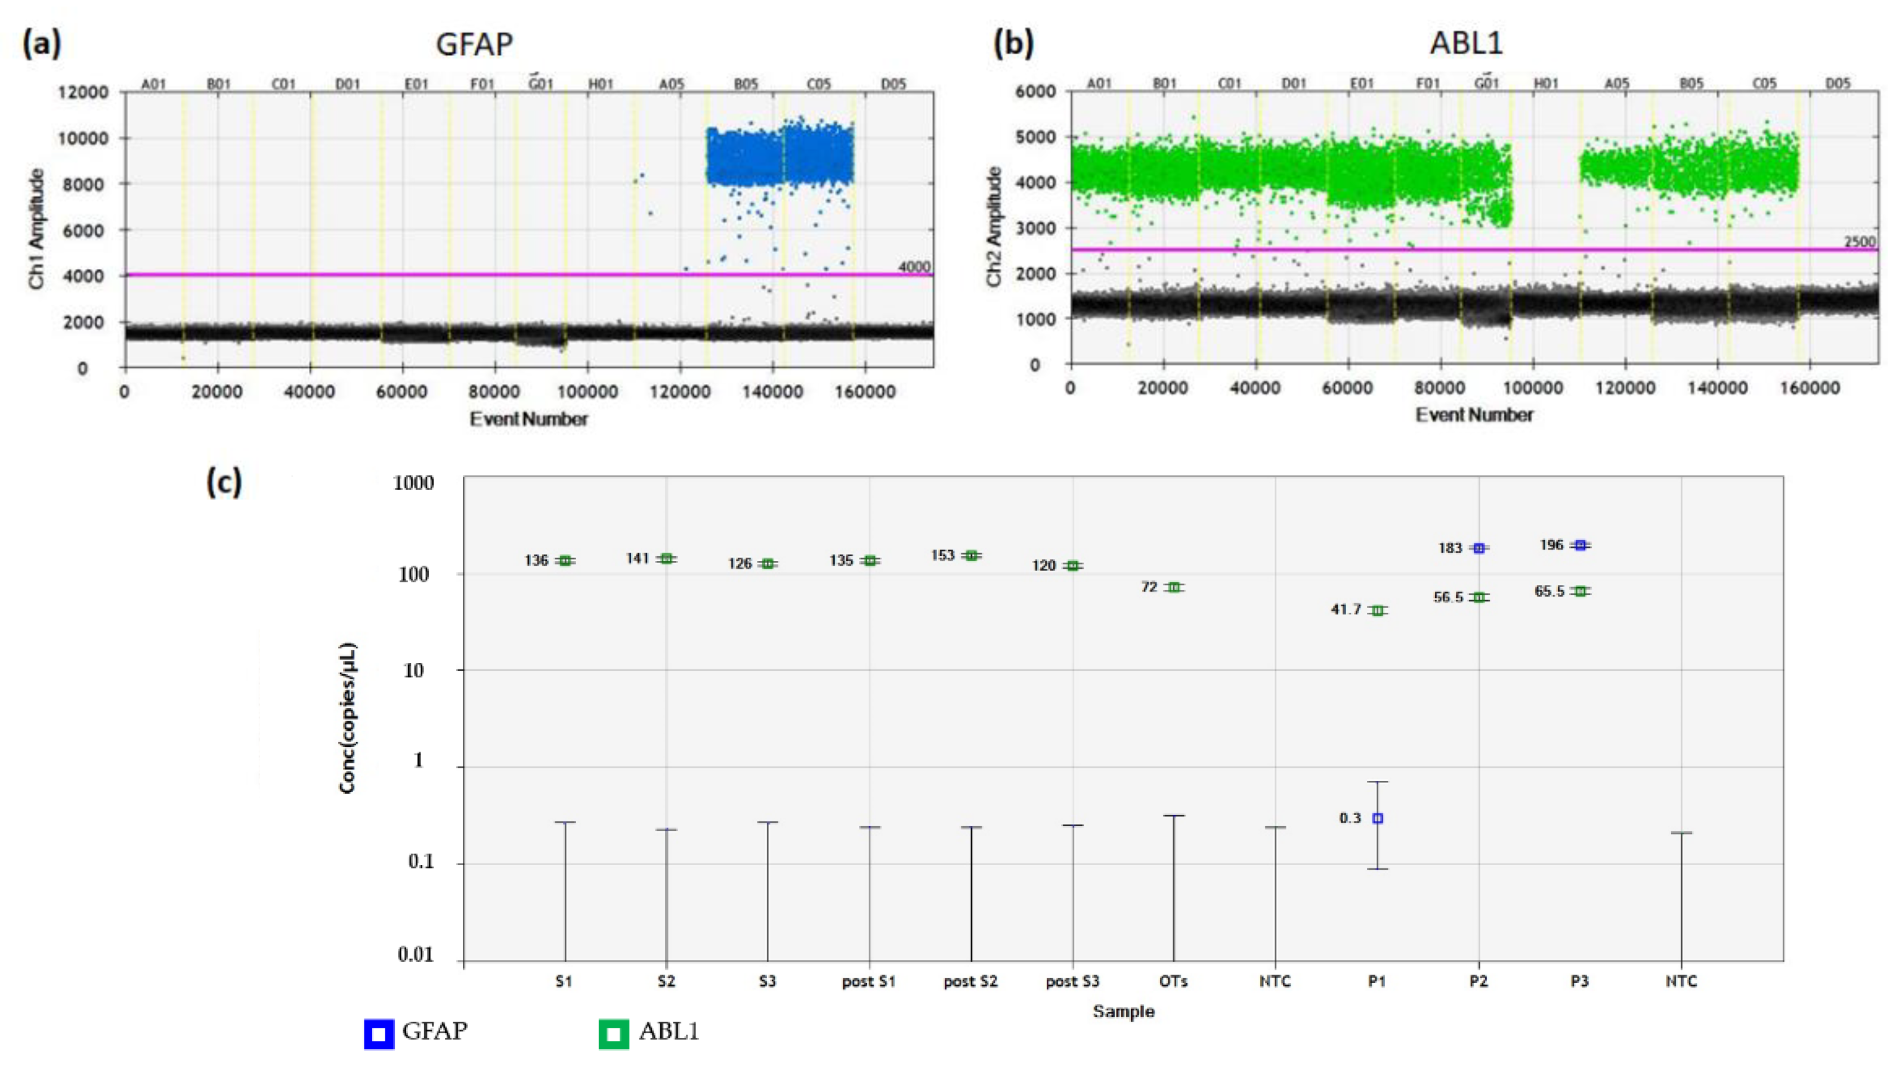1896x1070 pixels.
Task: Click the blue positive droplet cluster in GFAP plot
Action: point(779,157)
